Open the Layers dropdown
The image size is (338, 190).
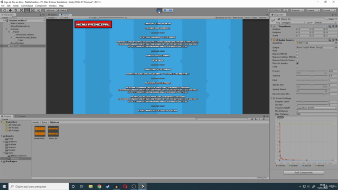313,11
